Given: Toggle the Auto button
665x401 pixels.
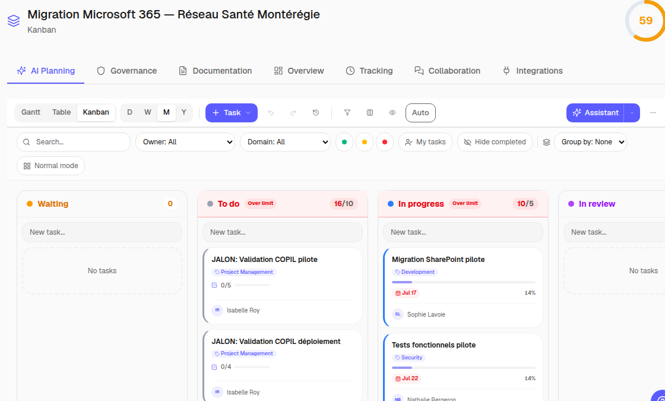Looking at the screenshot, I should 420,113.
